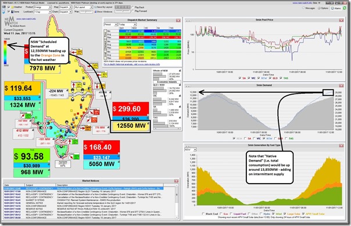This screenshot has height=226, width=351.
Task: Adjust the Map zoom slider
Action: [86, 12]
